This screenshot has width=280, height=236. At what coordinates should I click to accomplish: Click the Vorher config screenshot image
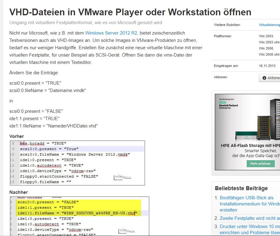tap(77, 163)
